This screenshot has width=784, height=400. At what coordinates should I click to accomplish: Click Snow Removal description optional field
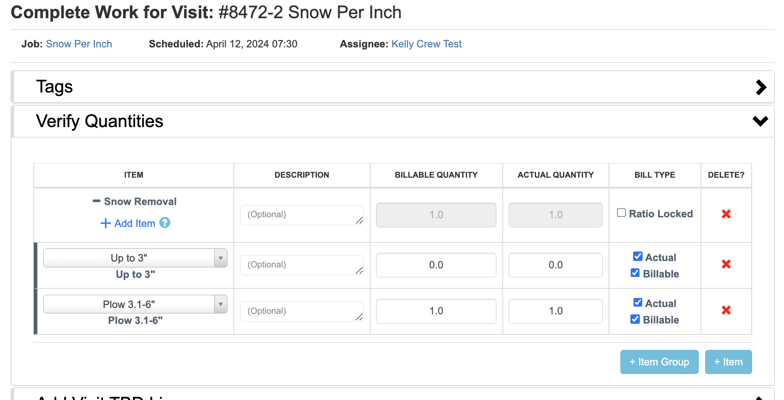301,215
